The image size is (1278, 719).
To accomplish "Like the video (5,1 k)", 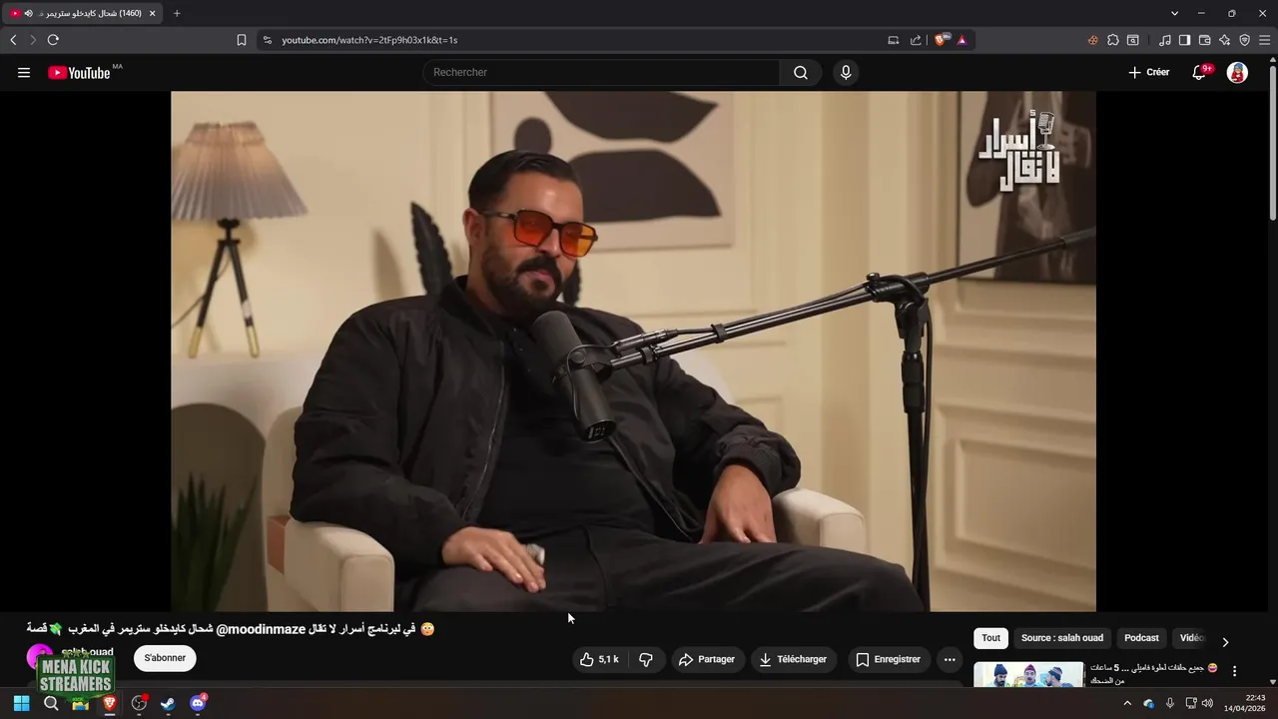I will pos(599,659).
